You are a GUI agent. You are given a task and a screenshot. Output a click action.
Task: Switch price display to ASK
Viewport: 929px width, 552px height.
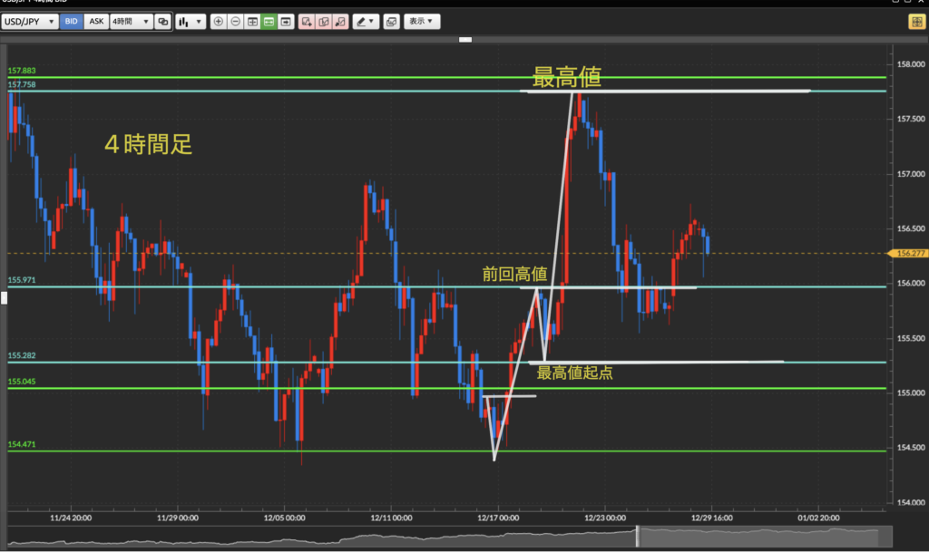pos(96,21)
